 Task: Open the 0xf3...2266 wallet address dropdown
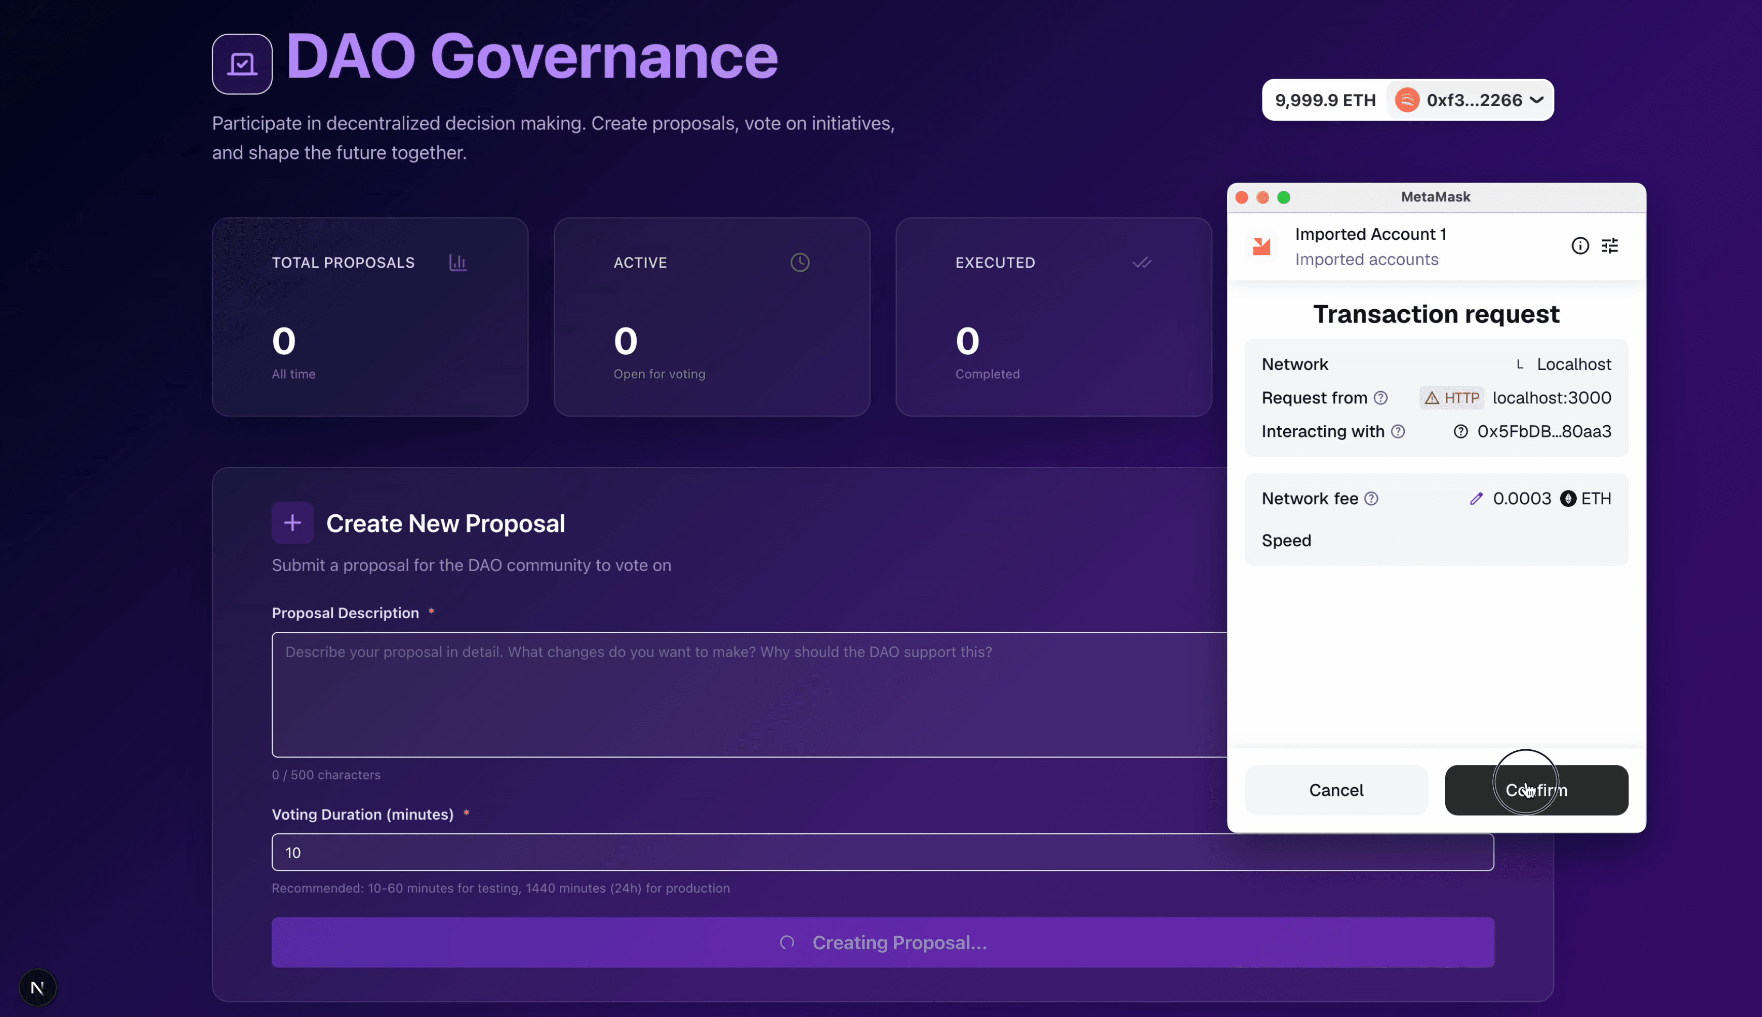(x=1470, y=100)
